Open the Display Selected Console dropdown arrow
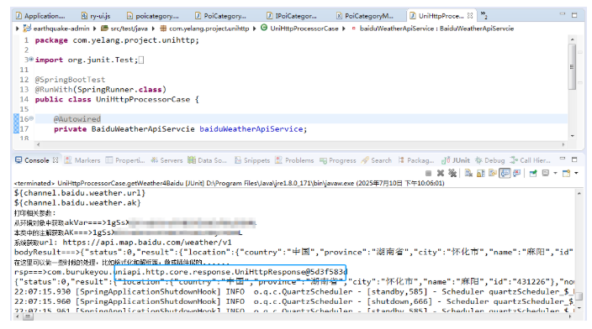 555,173
